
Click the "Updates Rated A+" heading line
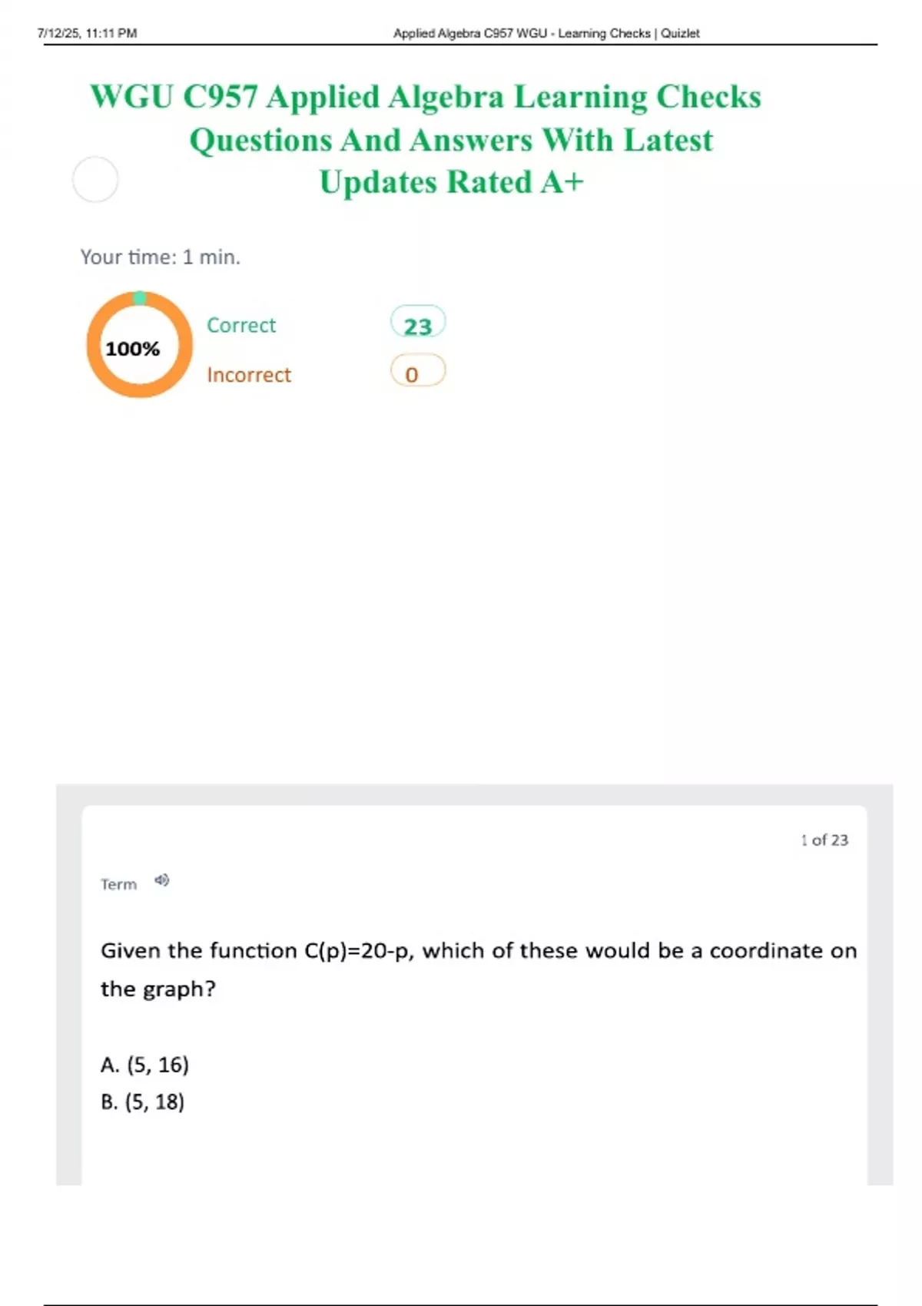[451, 183]
